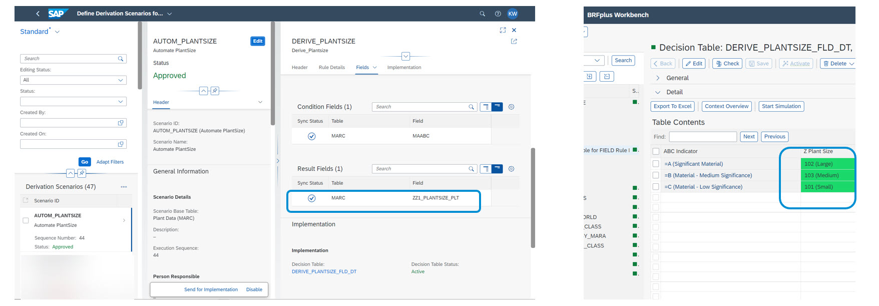Tick checkbox for =A (Significant Material) row
This screenshot has width=879, height=306.
(656, 164)
